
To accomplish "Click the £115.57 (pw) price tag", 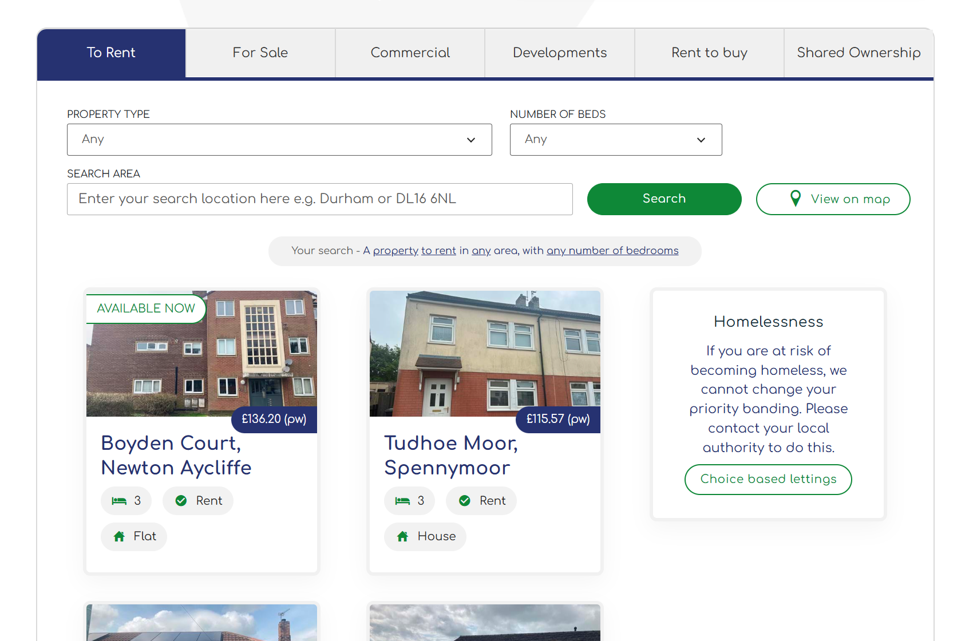I will (x=558, y=419).
